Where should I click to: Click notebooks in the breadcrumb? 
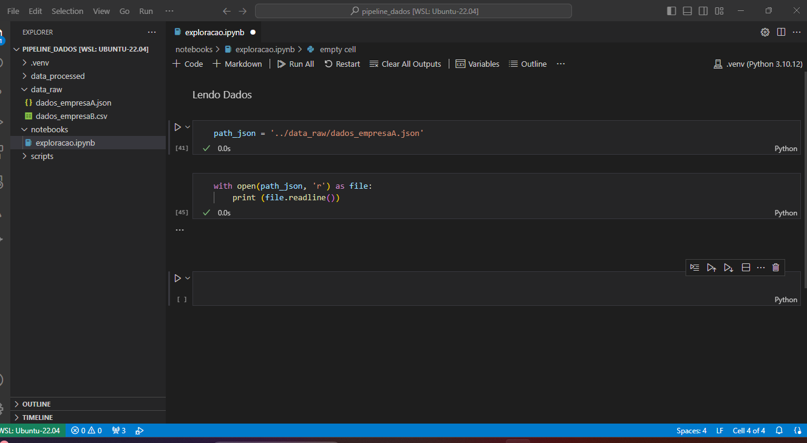(x=194, y=49)
